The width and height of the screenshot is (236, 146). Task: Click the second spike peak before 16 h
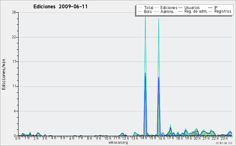159,19
